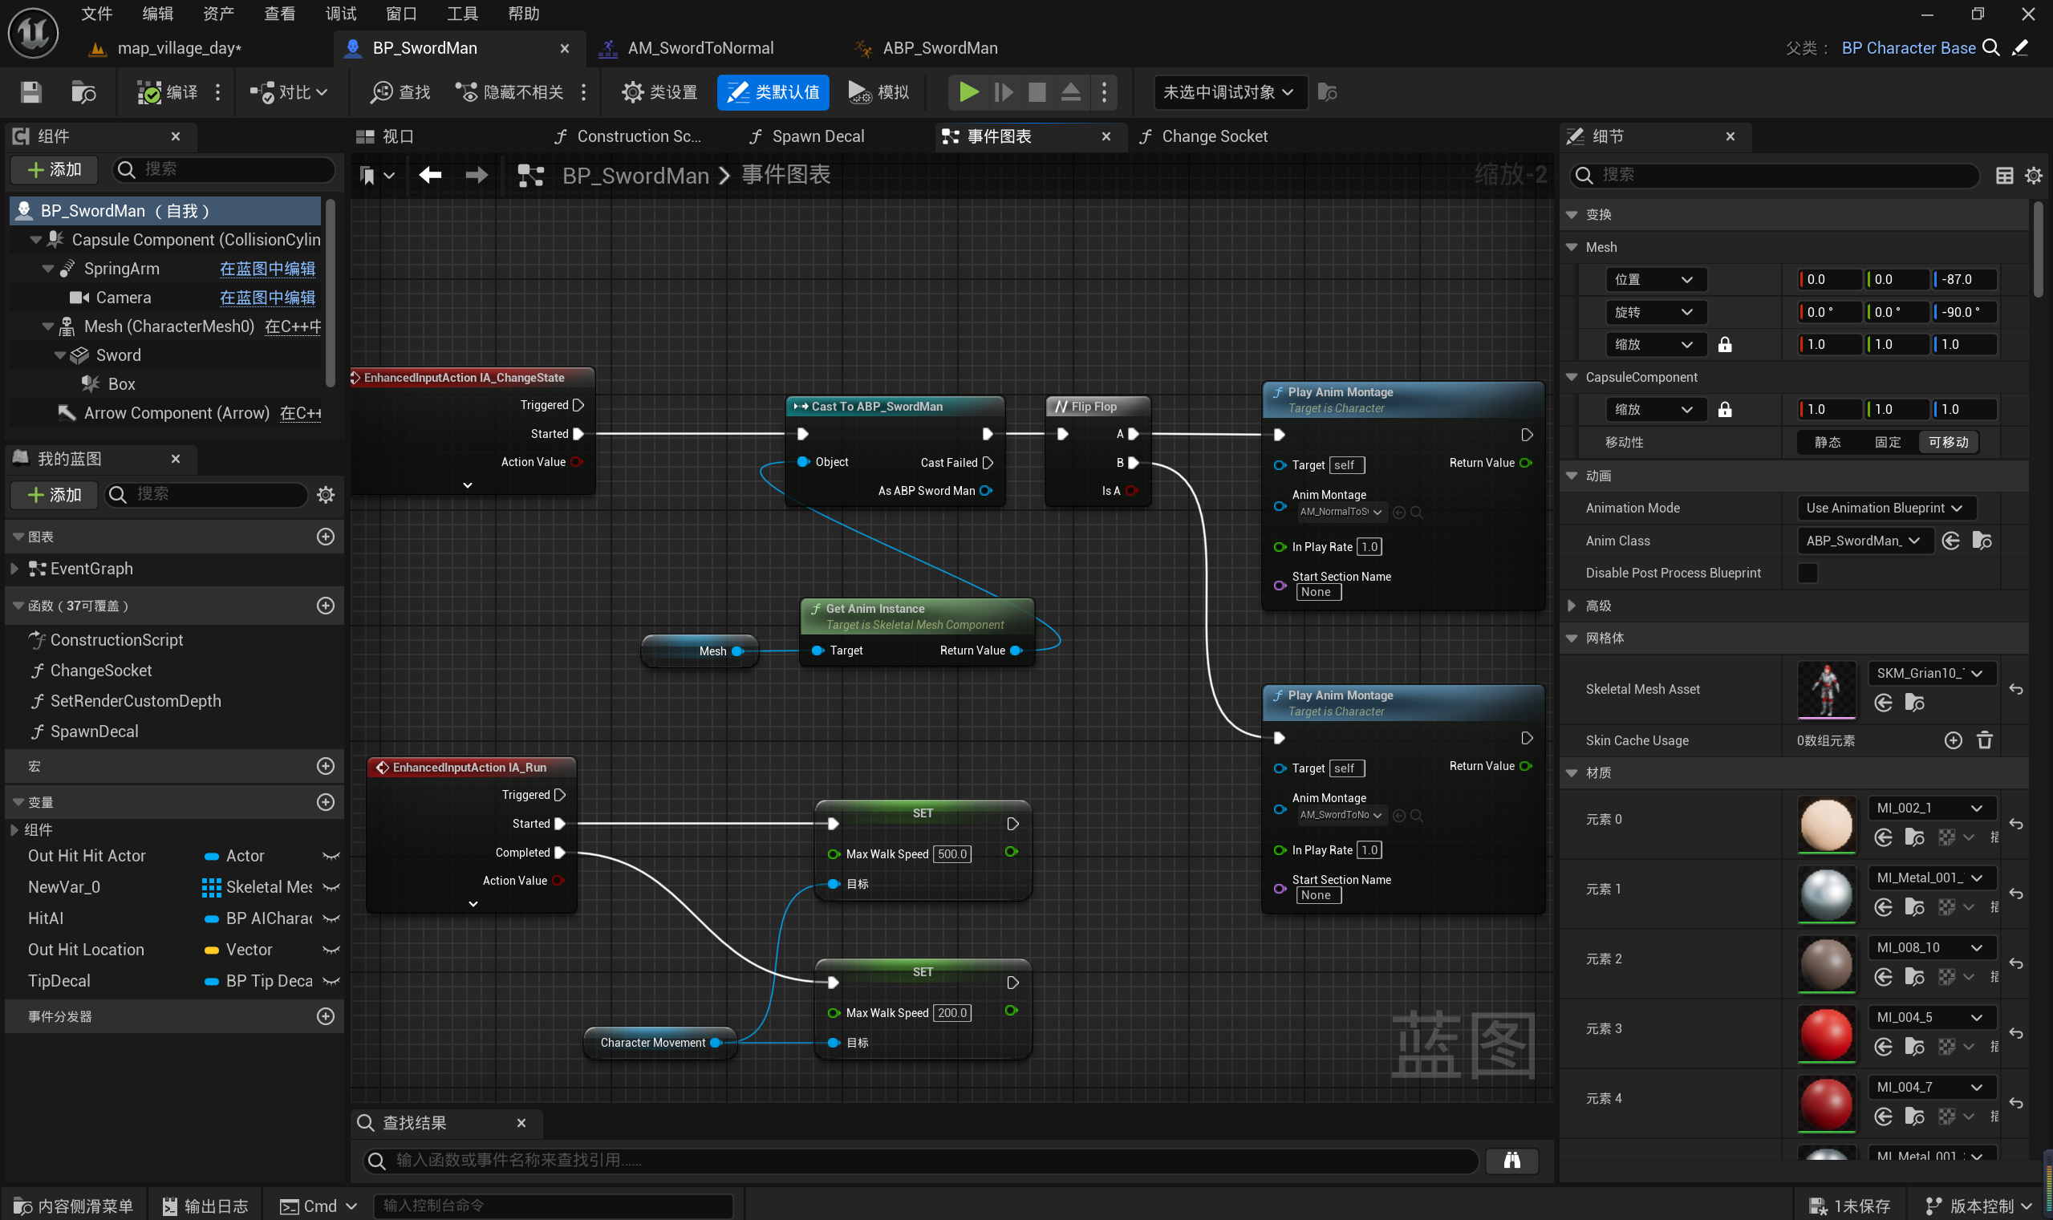Screen dimensions: 2053x1220
Task: Toggle visibility eye for NewVar_0 variable
Action: (x=331, y=888)
